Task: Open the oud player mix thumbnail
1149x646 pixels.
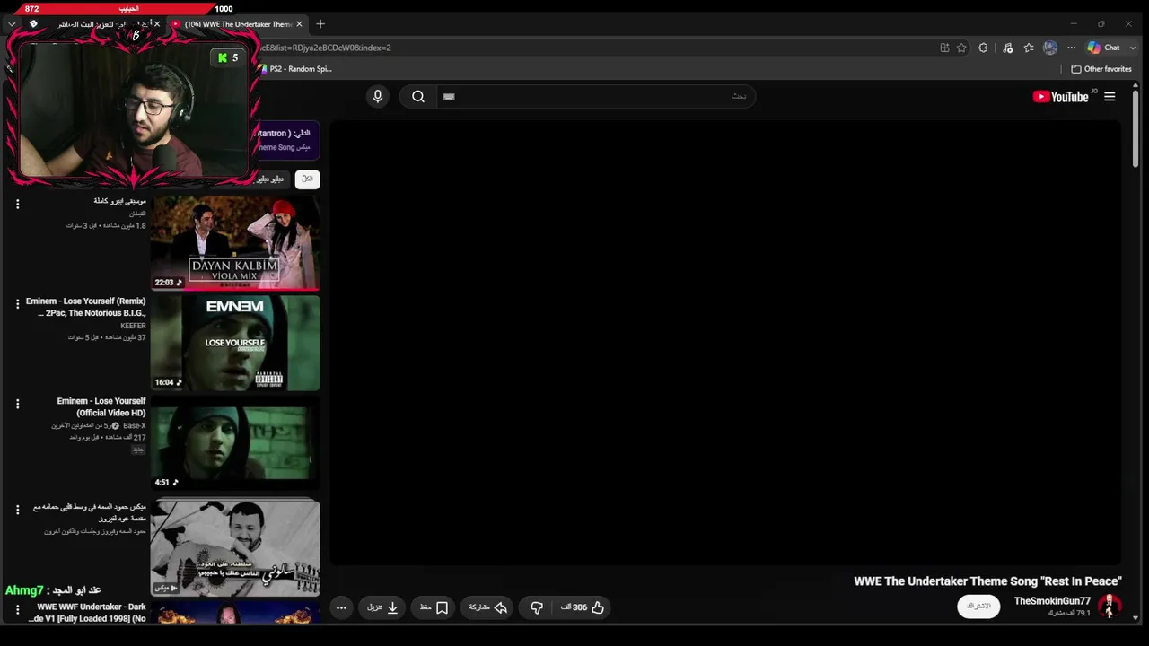Action: pyautogui.click(x=235, y=547)
